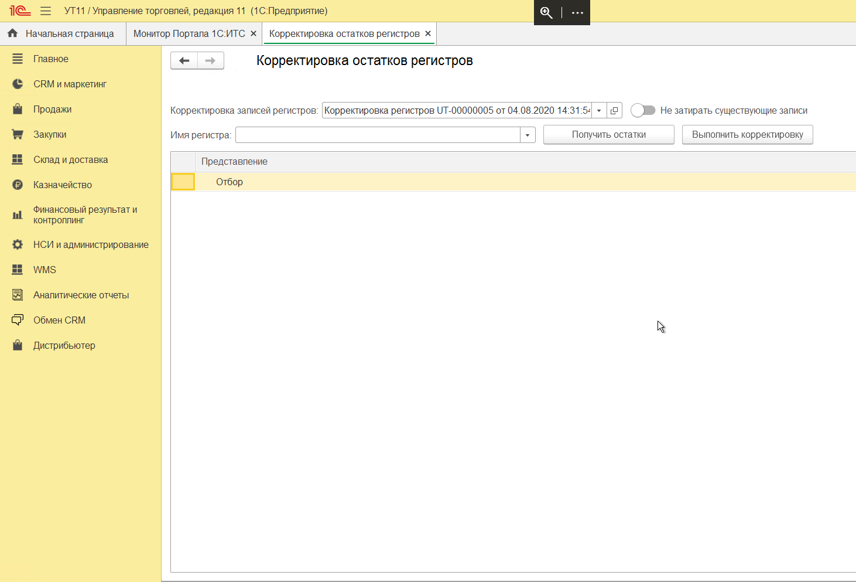
Task: Click the 1C logo icon
Action: tap(20, 11)
